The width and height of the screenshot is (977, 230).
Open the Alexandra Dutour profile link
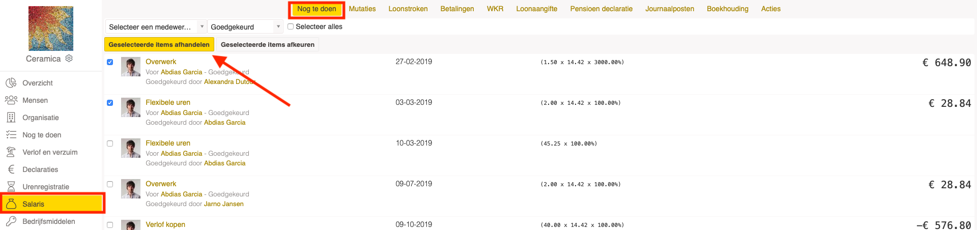click(x=229, y=82)
